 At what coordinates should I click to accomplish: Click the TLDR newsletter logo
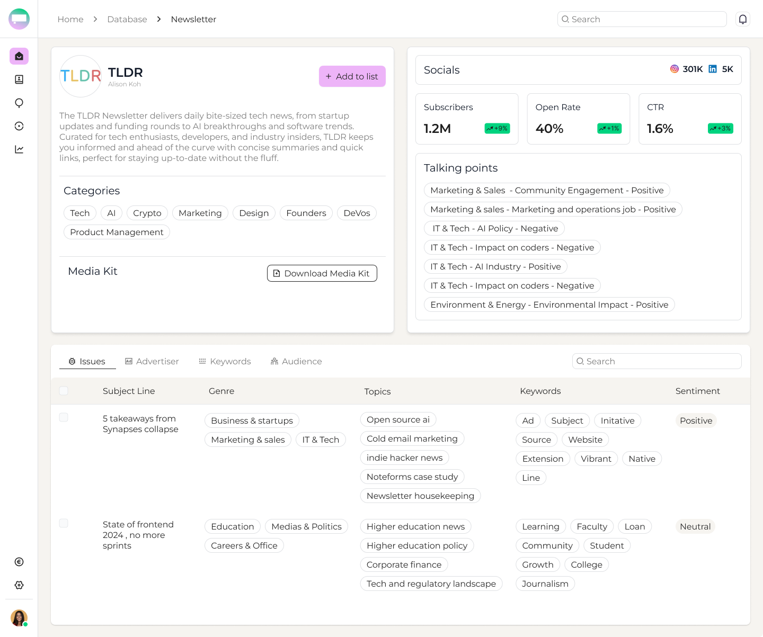coord(81,76)
